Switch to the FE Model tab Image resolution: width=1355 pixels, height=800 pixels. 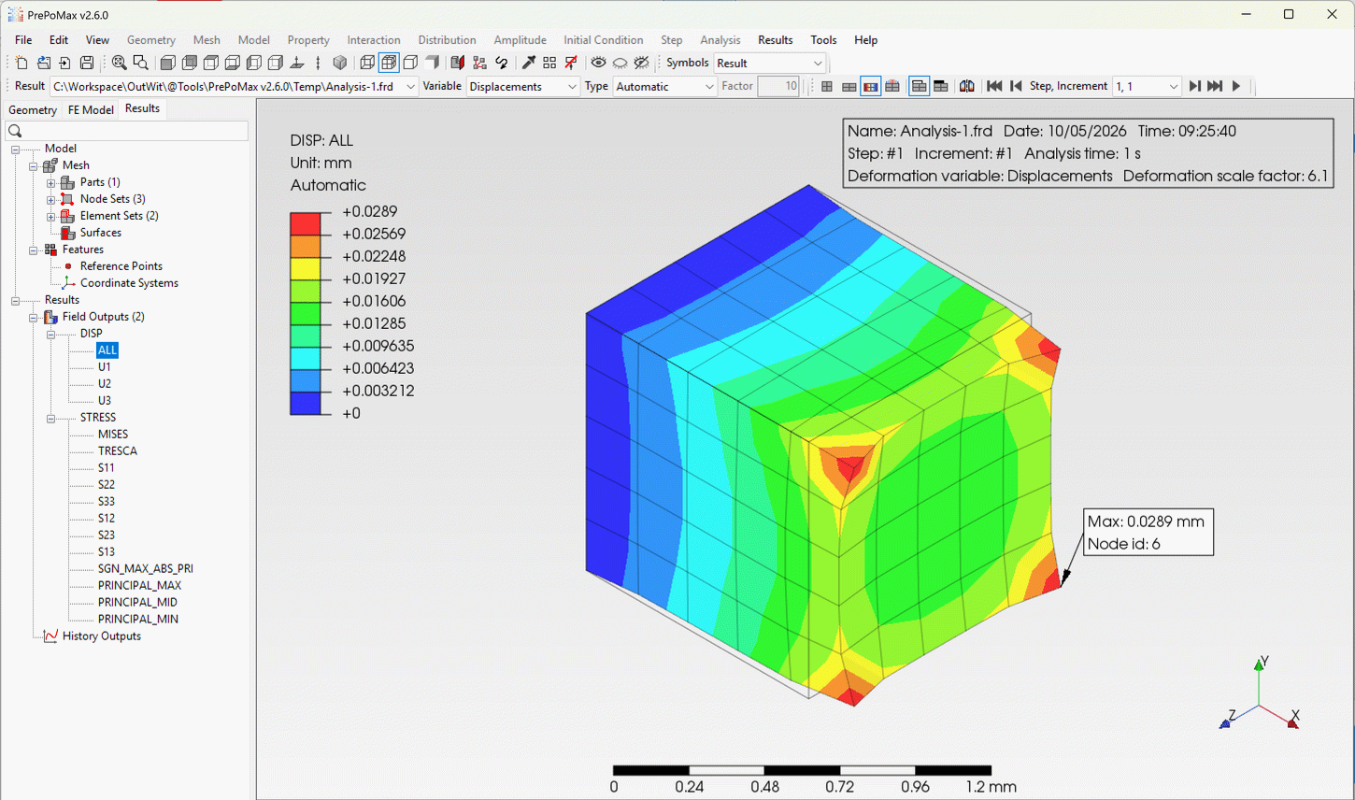(x=91, y=109)
